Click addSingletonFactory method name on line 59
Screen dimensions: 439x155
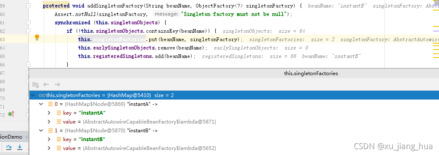click(x=115, y=5)
